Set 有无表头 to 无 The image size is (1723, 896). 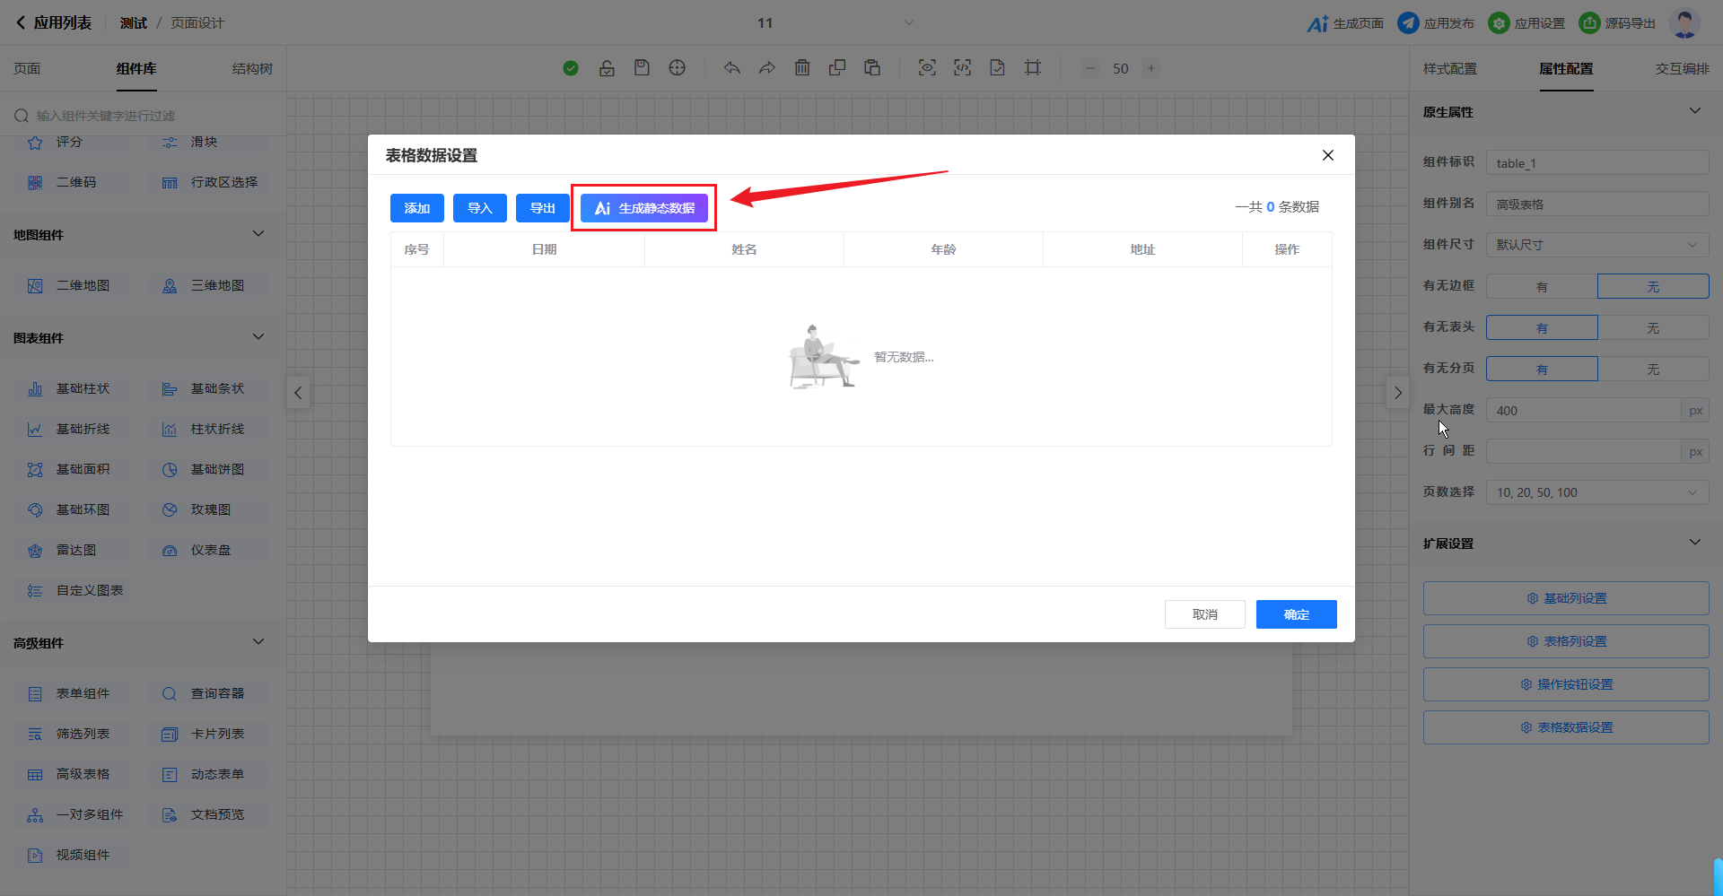(1653, 328)
